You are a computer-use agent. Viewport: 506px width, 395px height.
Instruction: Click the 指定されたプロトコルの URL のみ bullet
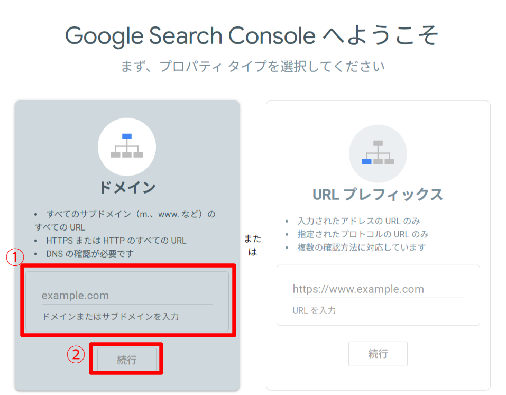click(363, 234)
